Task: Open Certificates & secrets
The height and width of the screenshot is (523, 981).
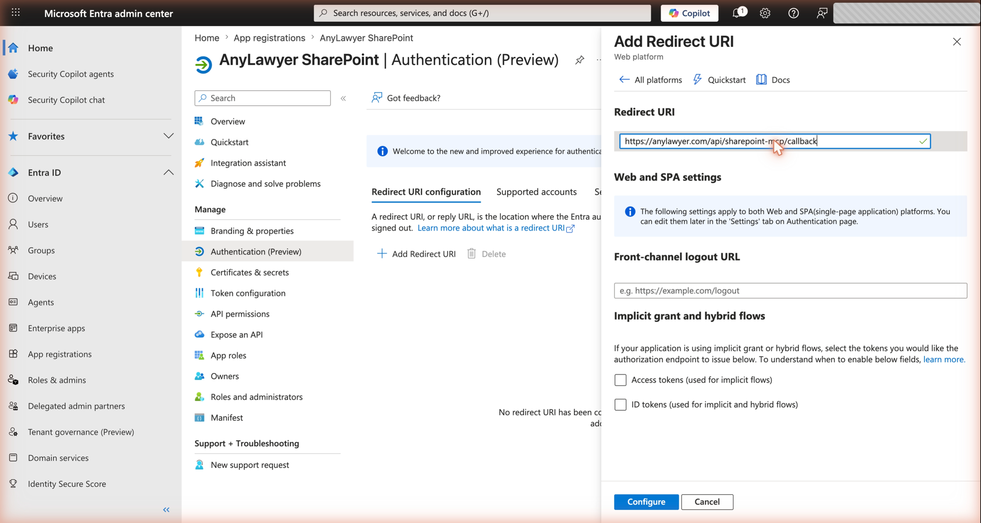Action: point(250,272)
